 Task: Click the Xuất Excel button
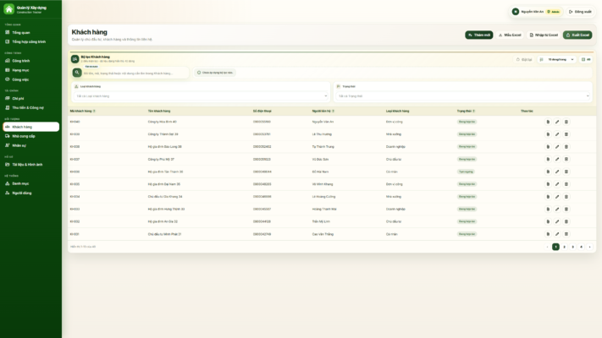577,35
